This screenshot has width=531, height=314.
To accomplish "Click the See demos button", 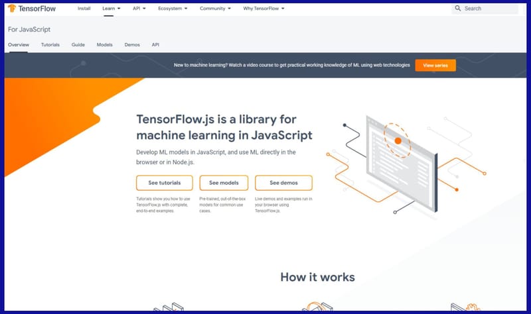I will click(283, 183).
